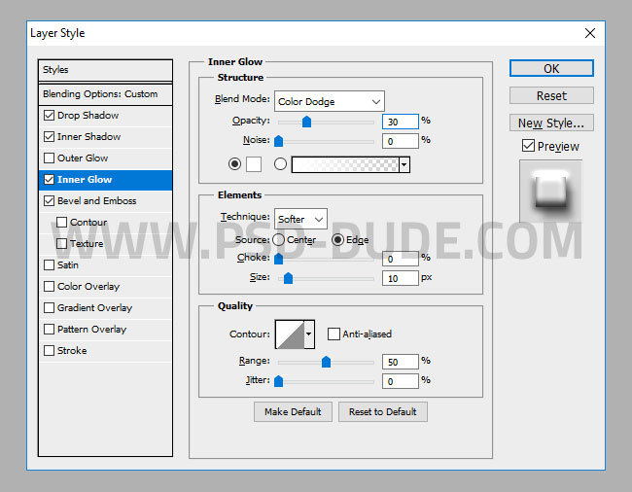Image resolution: width=632 pixels, height=492 pixels.
Task: Select the gradient glow radio button
Action: (281, 164)
